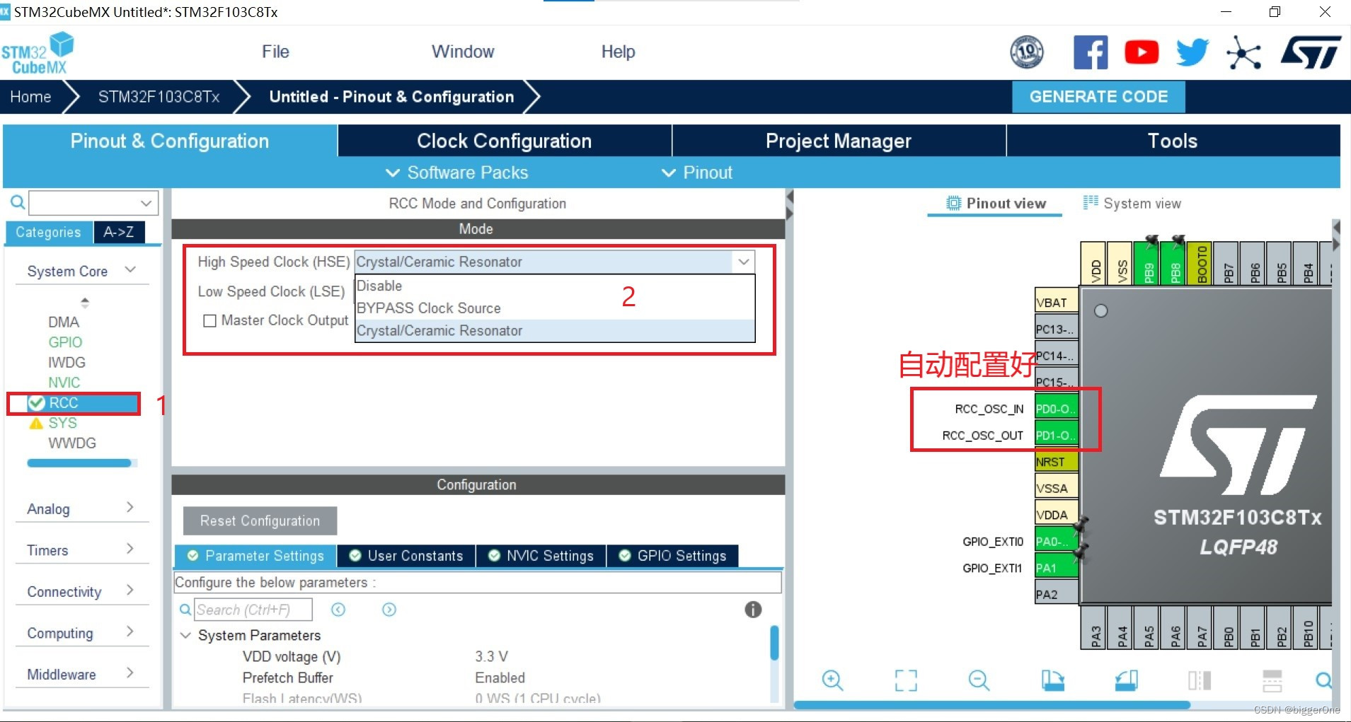Rotate the chip view counter-clockwise
Image resolution: width=1351 pixels, height=722 pixels.
point(1126,680)
